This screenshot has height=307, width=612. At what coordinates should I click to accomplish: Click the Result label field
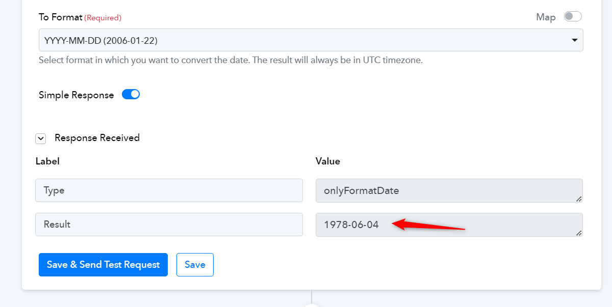169,225
